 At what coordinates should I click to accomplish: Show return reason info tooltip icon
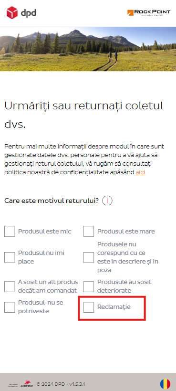107,201
